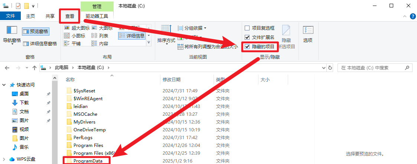Choose 内容 layout
This screenshot has height=164, width=417.
coord(100,43)
